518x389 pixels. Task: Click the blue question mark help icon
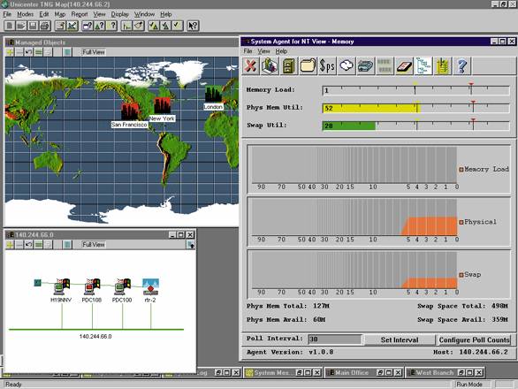click(462, 65)
